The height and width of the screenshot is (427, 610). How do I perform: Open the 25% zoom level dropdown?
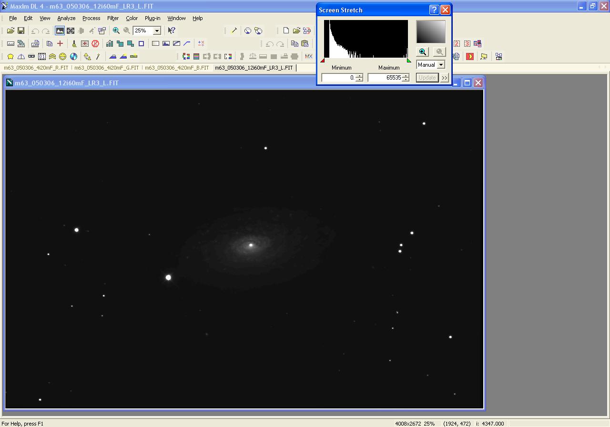(157, 30)
